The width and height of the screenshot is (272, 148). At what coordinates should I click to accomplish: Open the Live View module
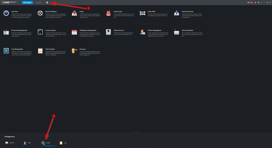coord(17,14)
